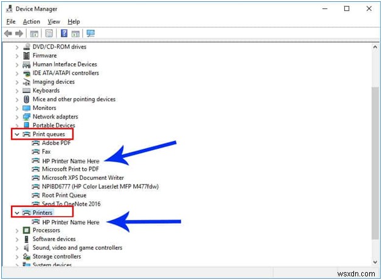Expand the Imaging devices node
The image size is (382, 280).
(17, 82)
